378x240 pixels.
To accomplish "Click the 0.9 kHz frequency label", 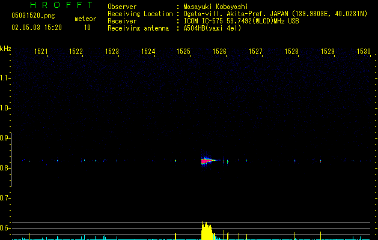I will (x=5, y=138).
